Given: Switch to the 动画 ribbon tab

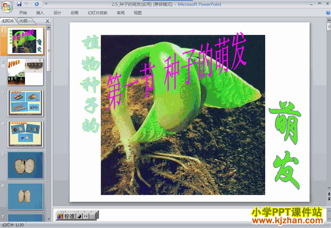Looking at the screenshot, I should point(74,13).
